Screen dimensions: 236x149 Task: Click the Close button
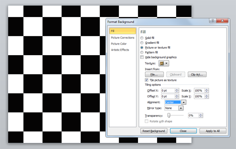point(183,131)
